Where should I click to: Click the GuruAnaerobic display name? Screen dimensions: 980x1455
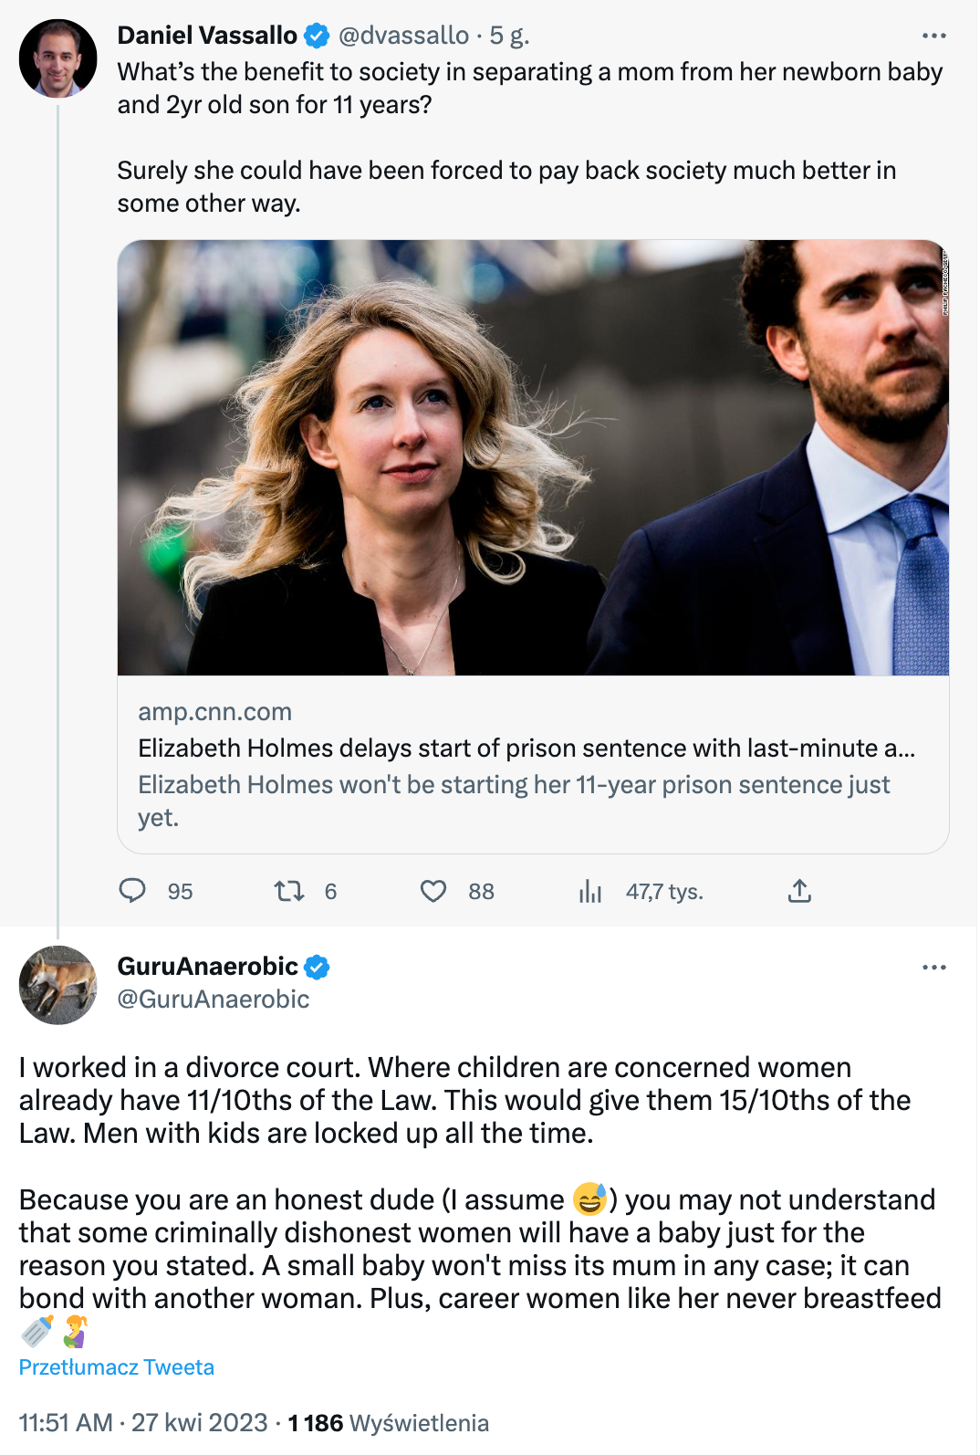[x=207, y=967]
